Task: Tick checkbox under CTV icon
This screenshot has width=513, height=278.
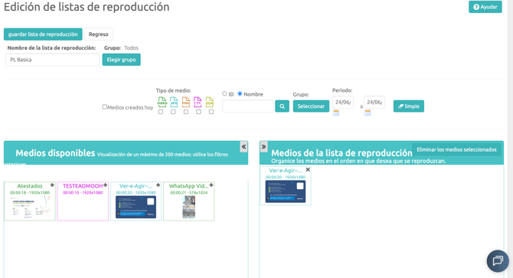Action: pos(198,112)
